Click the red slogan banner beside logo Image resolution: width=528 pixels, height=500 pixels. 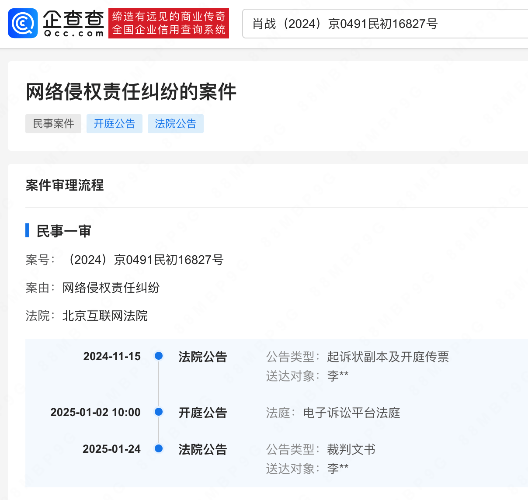(x=169, y=24)
